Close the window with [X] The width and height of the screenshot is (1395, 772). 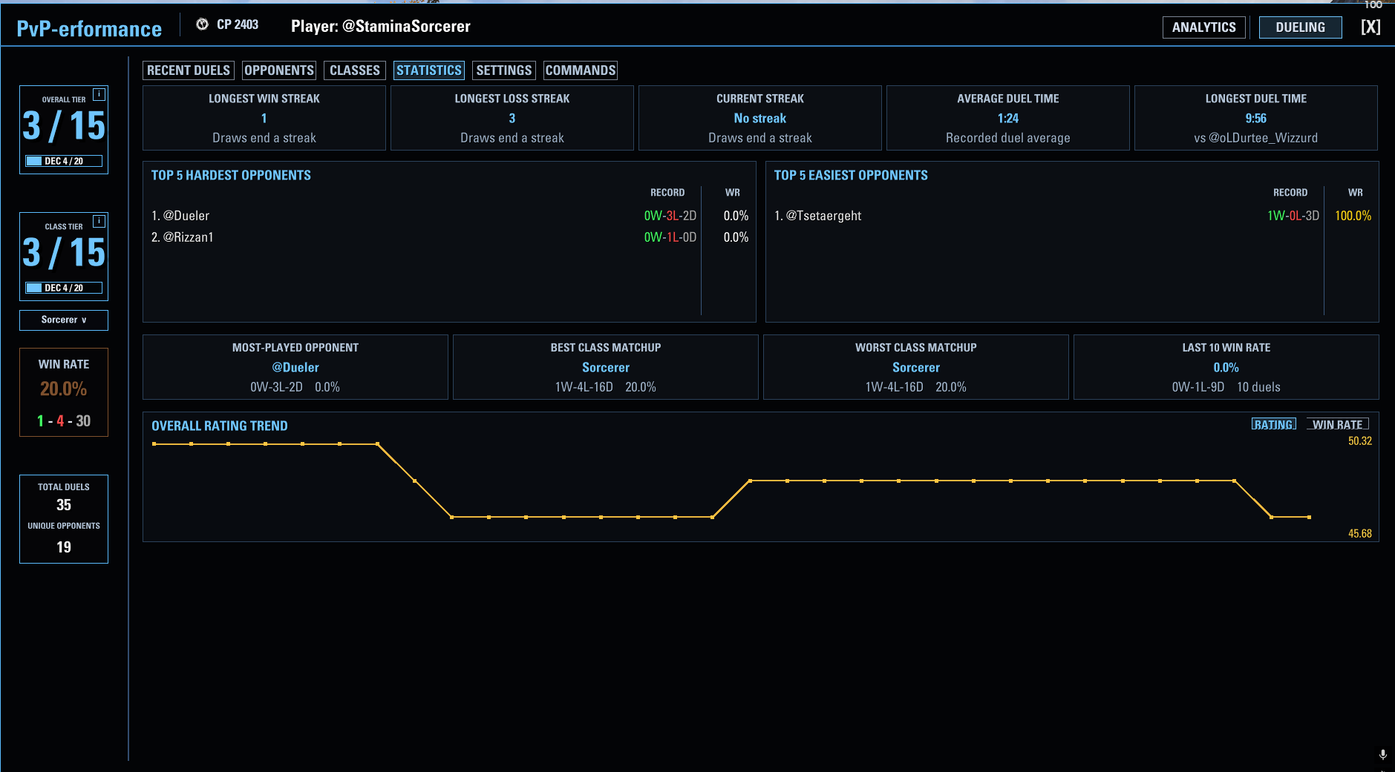[1371, 27]
